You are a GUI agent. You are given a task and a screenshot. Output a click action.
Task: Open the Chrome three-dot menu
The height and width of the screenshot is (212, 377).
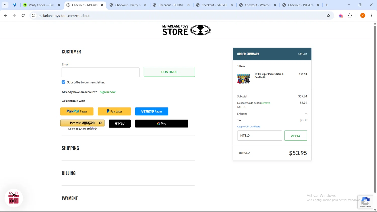371,16
